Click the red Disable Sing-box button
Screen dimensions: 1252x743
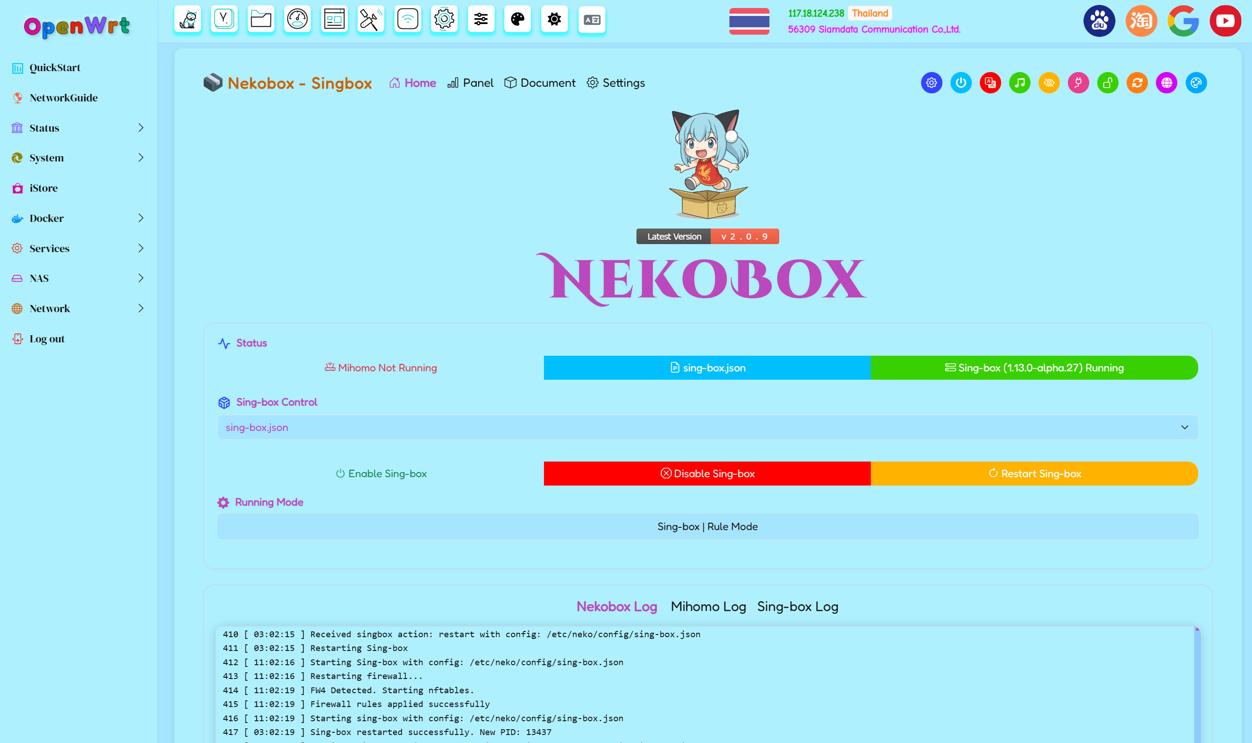(707, 473)
